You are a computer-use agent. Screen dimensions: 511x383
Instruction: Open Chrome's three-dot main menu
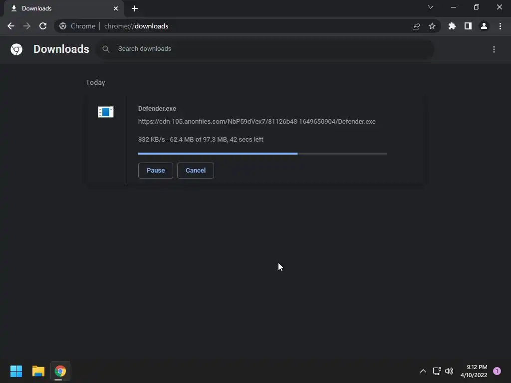point(500,26)
